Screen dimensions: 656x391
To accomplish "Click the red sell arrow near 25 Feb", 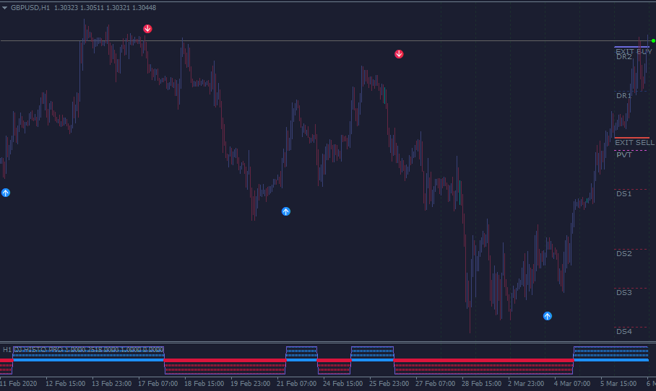I will click(x=399, y=54).
